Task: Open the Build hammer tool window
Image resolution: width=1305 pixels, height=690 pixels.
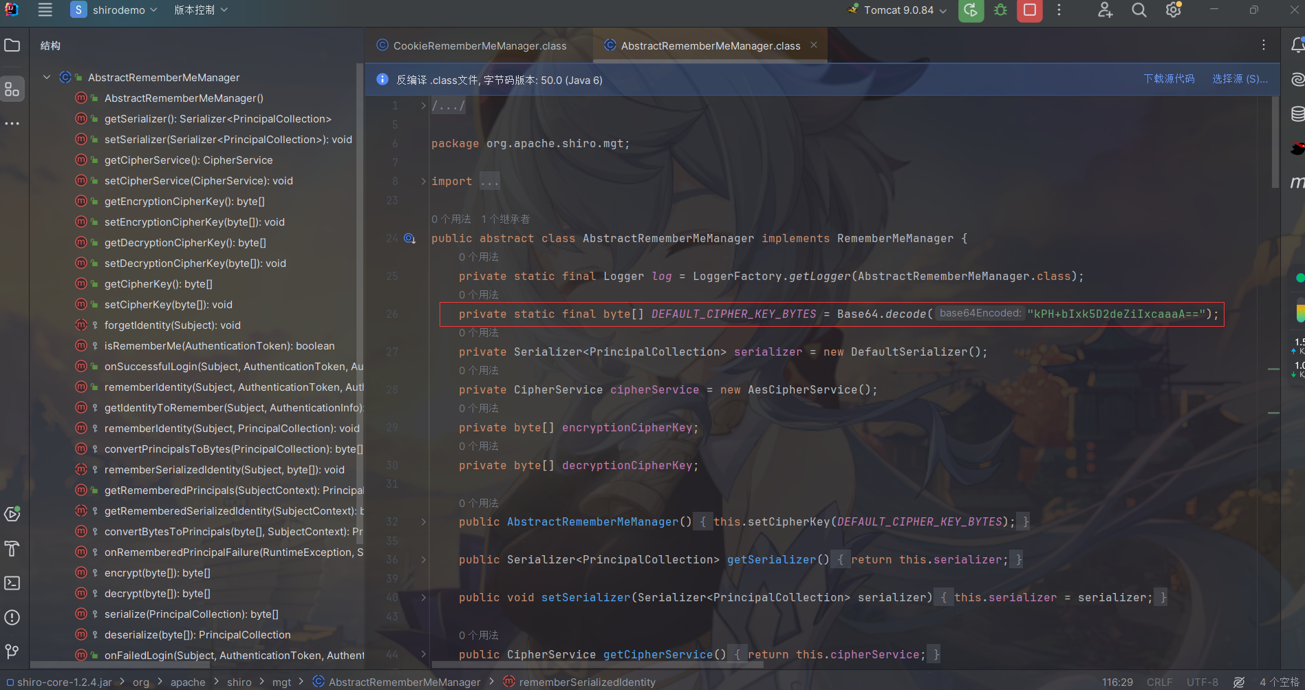Action: [12, 548]
